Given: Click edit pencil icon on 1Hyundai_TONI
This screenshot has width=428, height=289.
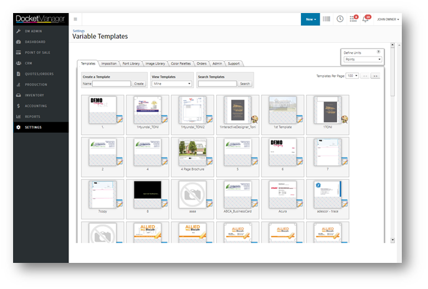Looking at the screenshot, I should tap(164, 119).
